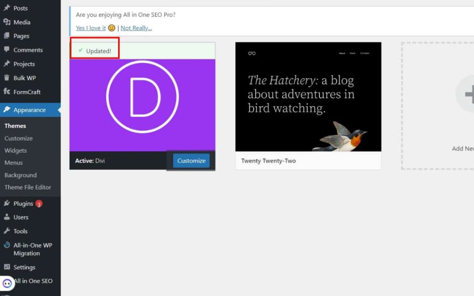
Task: Click the Settings sliders icon
Action: click(7, 267)
